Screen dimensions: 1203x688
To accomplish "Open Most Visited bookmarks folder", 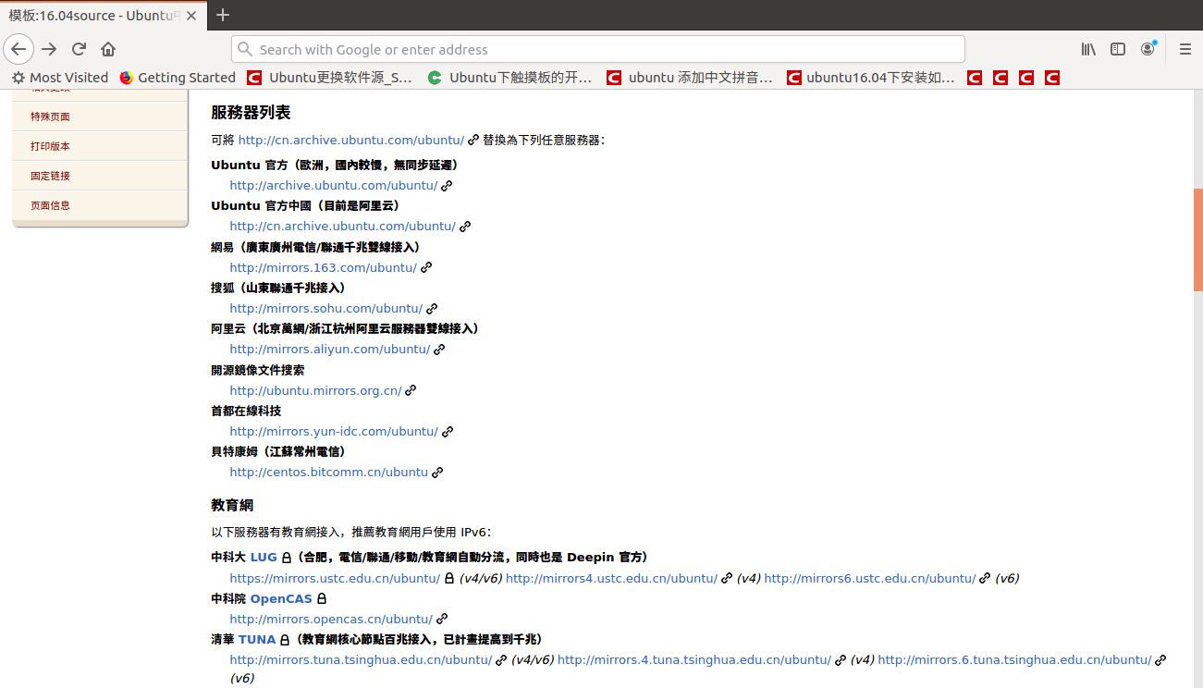I will [x=59, y=78].
